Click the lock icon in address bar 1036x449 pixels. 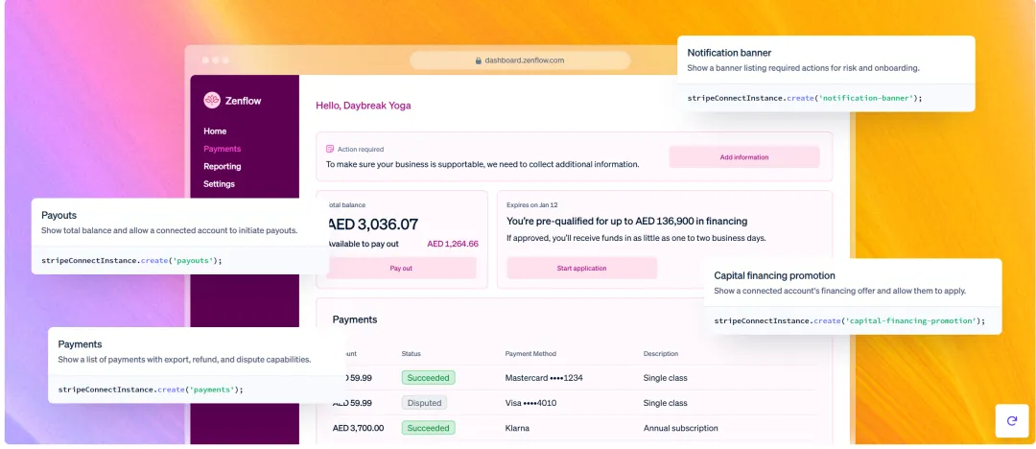(479, 60)
